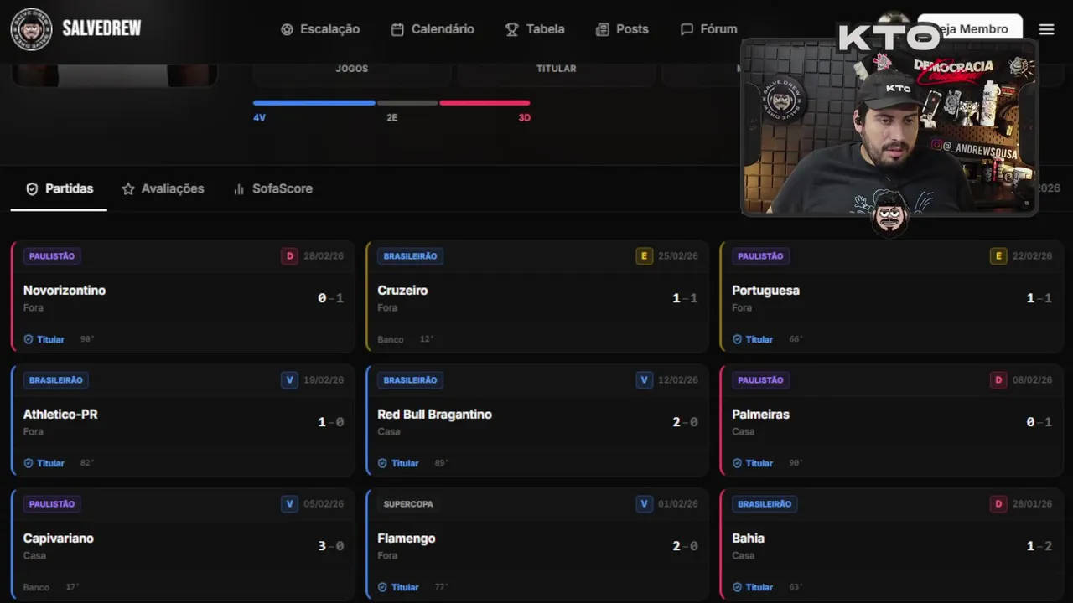This screenshot has width=1073, height=603.
Task: Click the V result badge on Flamengo card
Action: (x=644, y=504)
